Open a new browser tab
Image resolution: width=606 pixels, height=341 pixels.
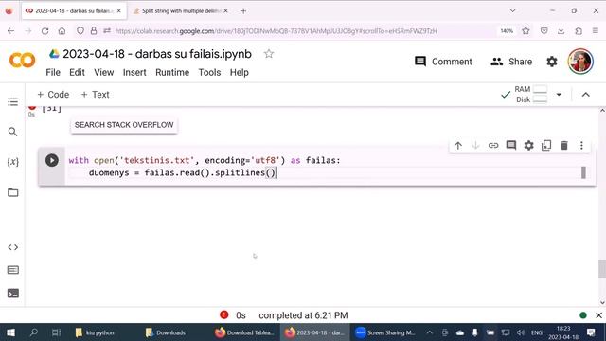click(243, 10)
